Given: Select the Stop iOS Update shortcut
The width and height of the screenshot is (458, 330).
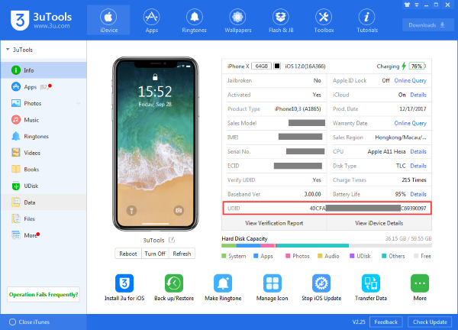Looking at the screenshot, I should pos(321,286).
